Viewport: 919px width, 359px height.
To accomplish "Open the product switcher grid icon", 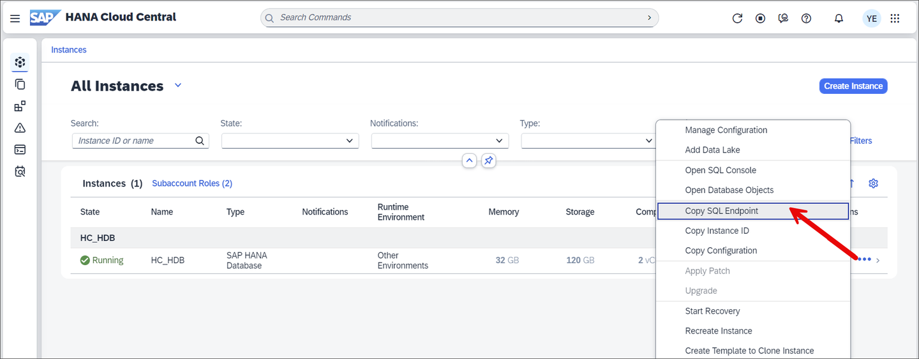I will pos(895,18).
